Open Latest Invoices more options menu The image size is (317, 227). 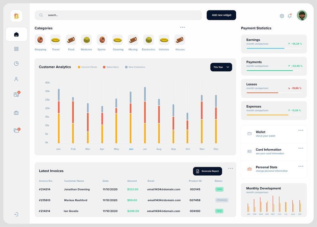click(x=231, y=168)
